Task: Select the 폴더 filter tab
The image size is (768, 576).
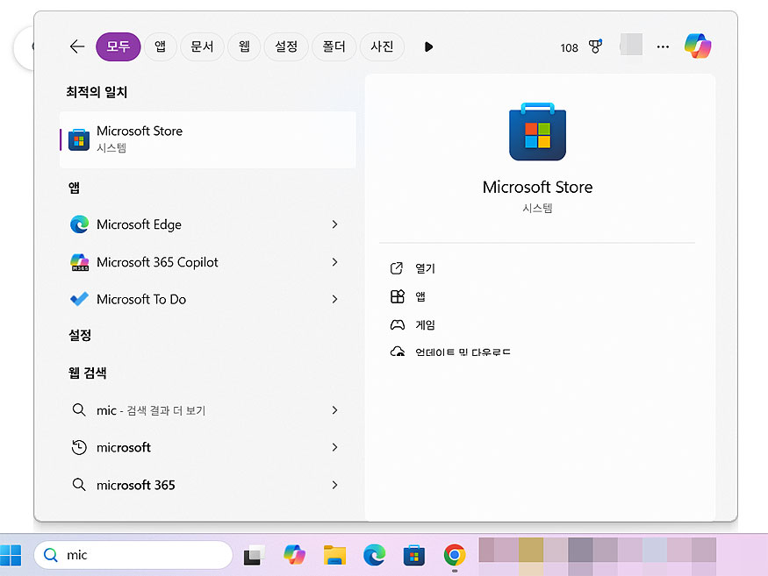Action: click(x=334, y=46)
